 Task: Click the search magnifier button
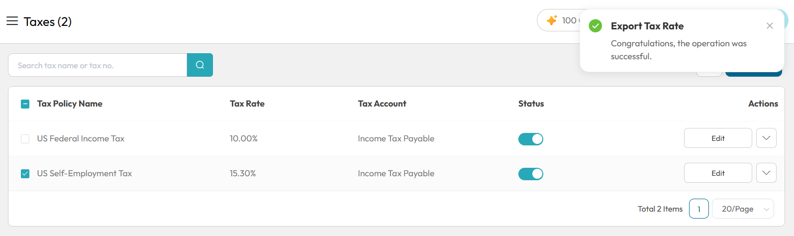point(200,65)
